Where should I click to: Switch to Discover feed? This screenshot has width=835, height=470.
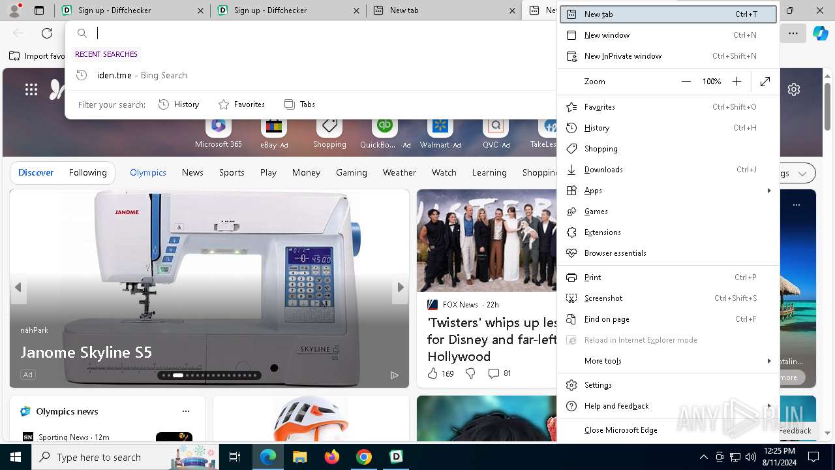pyautogui.click(x=36, y=173)
